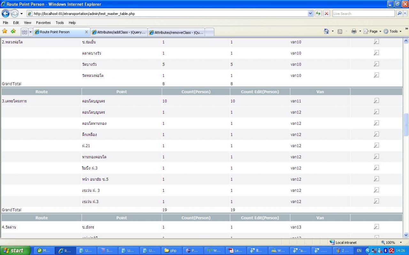The height and width of the screenshot is (255, 409).
Task: Click the Home toolbar icon
Action: click(x=326, y=31)
